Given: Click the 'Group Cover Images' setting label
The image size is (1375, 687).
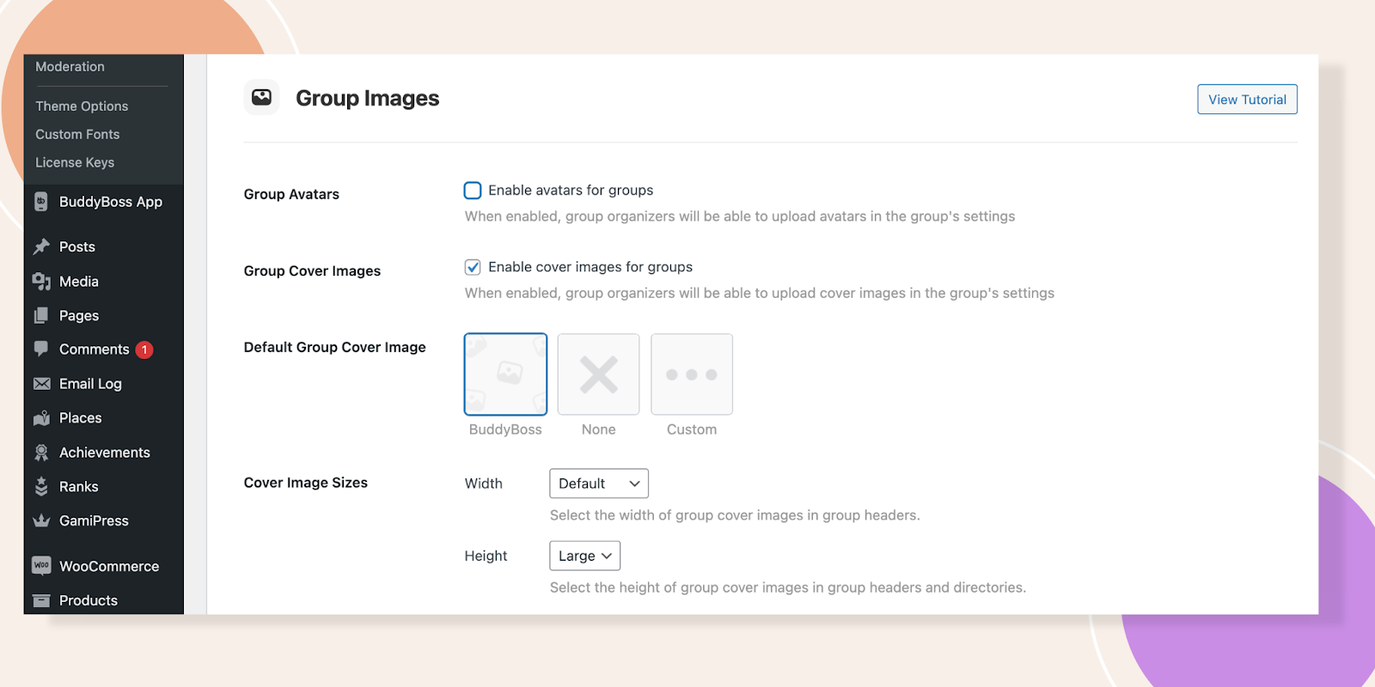Looking at the screenshot, I should [312, 271].
